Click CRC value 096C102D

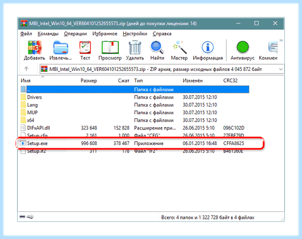coord(234,128)
